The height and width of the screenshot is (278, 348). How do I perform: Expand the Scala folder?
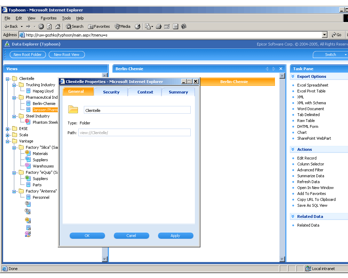pyautogui.click(x=8, y=135)
